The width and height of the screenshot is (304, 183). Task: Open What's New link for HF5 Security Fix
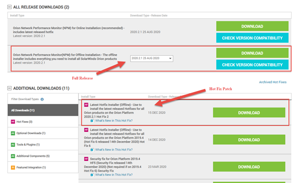pyautogui.click(x=114, y=174)
